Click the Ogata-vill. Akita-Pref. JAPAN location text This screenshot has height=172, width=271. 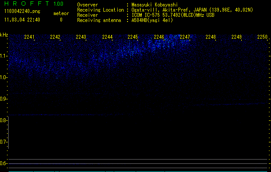pos(192,10)
